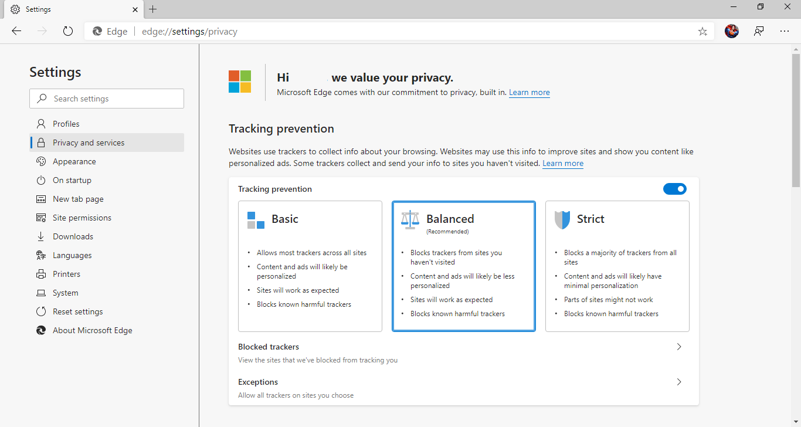801x427 pixels.
Task: Open the user profile avatar
Action: (732, 31)
